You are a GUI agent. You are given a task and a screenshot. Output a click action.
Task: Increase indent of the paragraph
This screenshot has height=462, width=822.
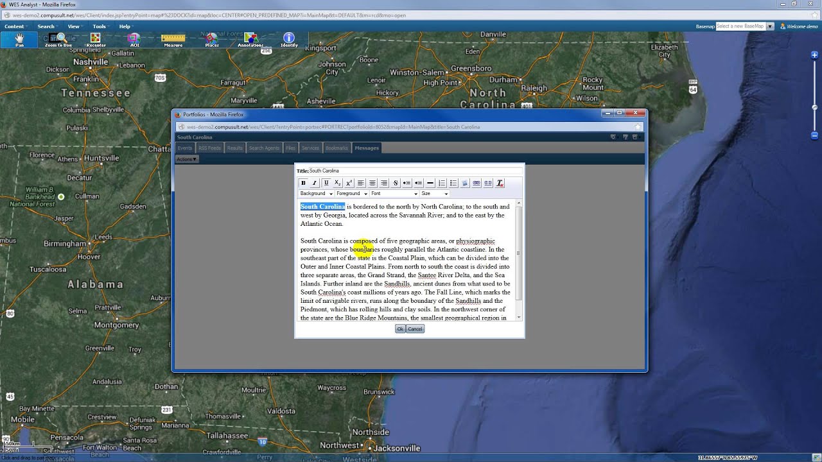pos(407,183)
